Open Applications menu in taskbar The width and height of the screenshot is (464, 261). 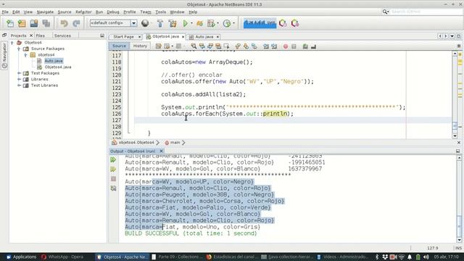22,257
